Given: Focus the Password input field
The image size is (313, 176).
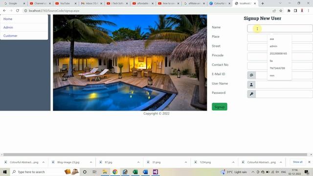Looking at the screenshot, I should (x=284, y=94).
